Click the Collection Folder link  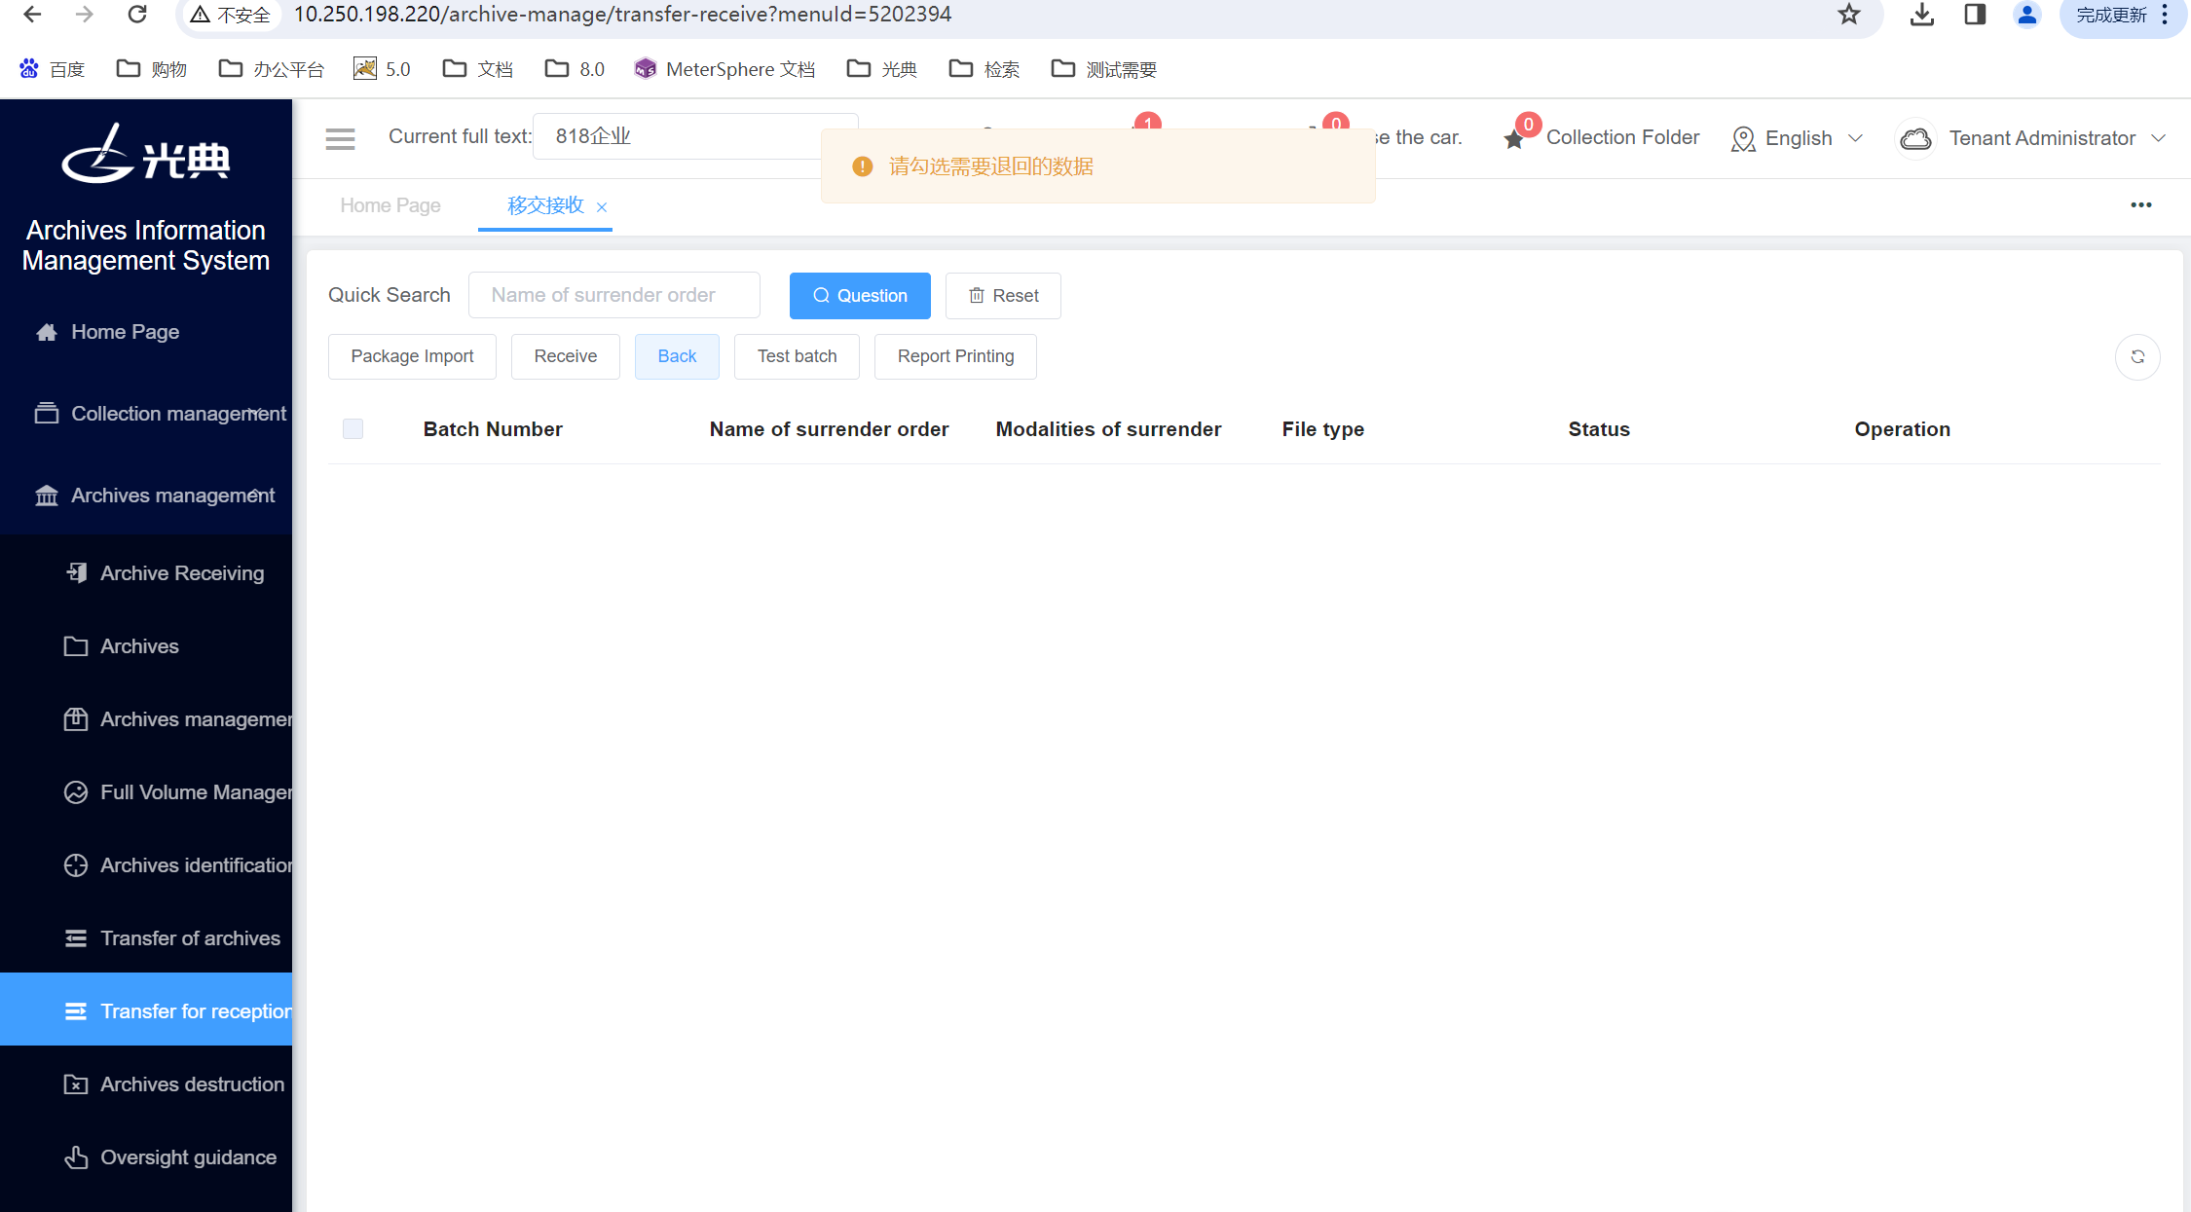click(x=1622, y=137)
